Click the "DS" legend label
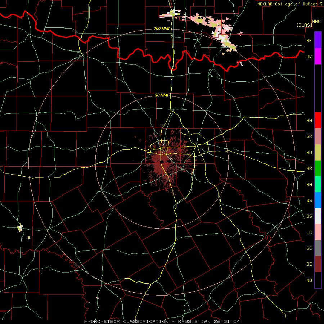This screenshot has width=324, height=324. coord(309,216)
